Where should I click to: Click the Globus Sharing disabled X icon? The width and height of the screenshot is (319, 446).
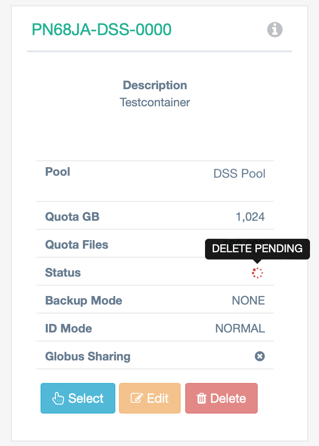260,356
